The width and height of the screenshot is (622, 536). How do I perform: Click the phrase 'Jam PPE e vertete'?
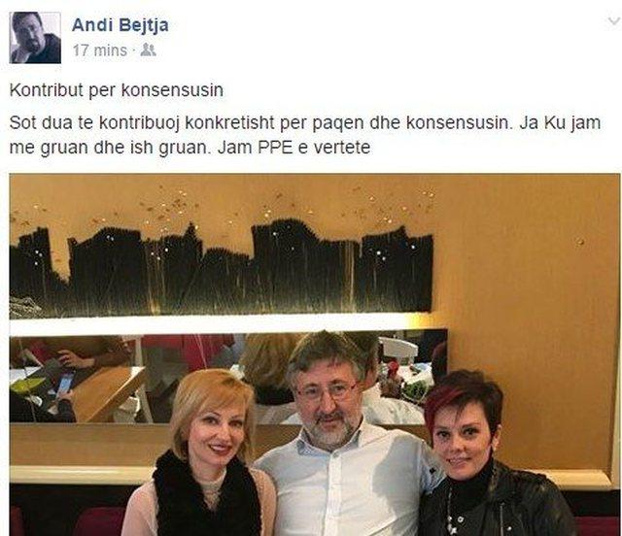click(x=294, y=148)
